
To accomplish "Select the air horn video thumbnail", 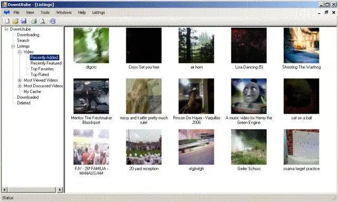I will pos(196,45).
